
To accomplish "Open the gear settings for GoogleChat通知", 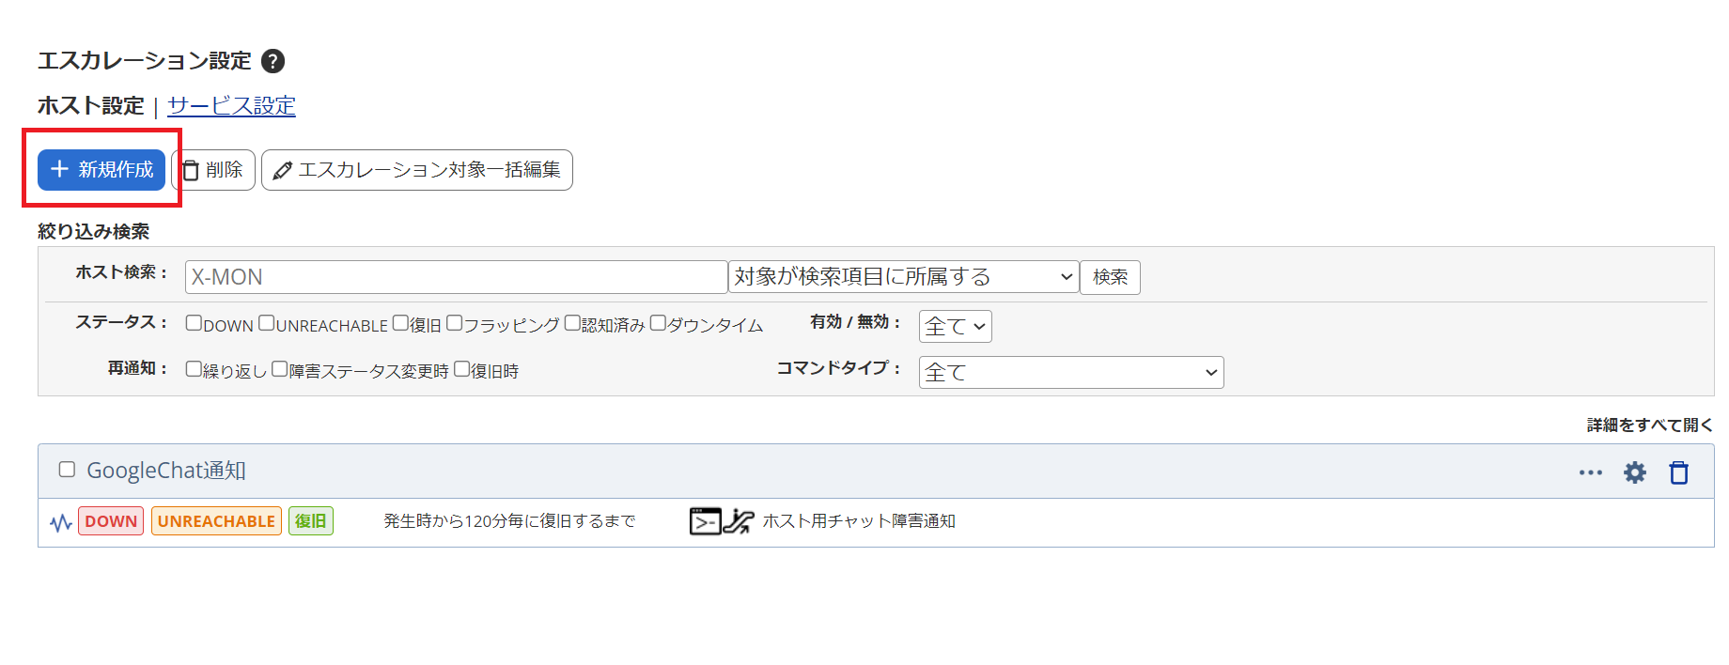I will [1635, 472].
